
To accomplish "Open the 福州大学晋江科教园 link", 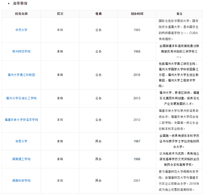I will pos(21,75).
